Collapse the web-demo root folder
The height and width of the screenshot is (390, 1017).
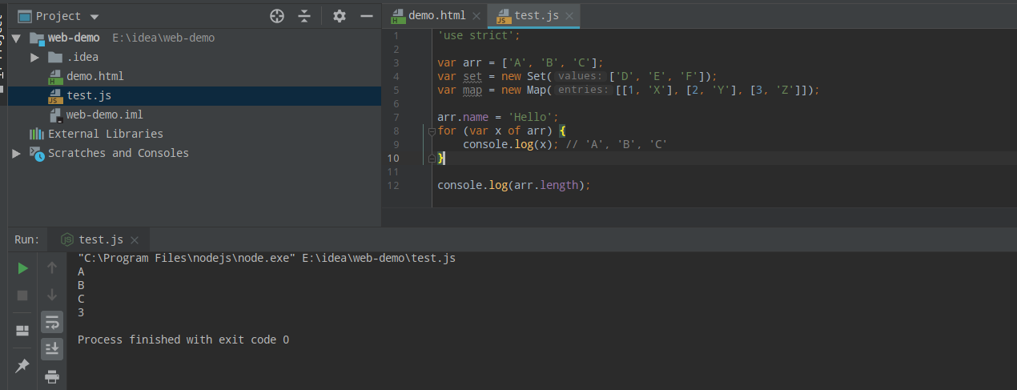coord(16,38)
